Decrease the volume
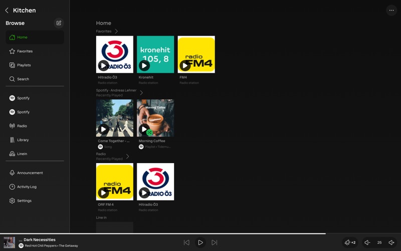Image resolution: width=401 pixels, height=251 pixels. click(x=367, y=242)
